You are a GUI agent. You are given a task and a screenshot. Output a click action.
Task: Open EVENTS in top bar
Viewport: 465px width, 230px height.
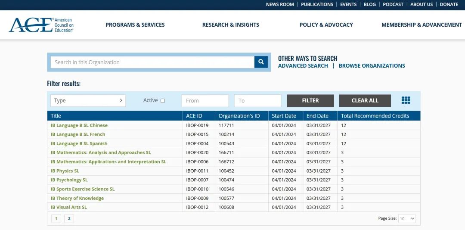coord(348,4)
